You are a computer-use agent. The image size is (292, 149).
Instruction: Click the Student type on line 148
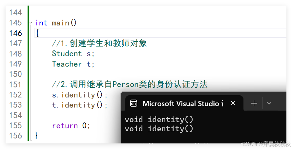(x=67, y=54)
